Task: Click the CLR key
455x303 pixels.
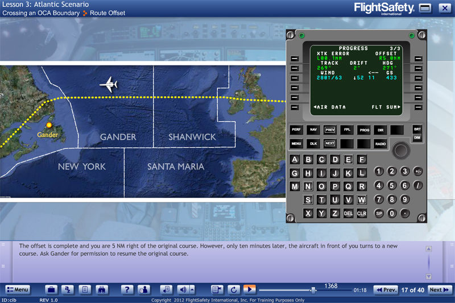Action: (x=362, y=213)
